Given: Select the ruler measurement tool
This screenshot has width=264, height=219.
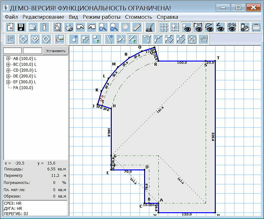Looking at the screenshot, I should [x=137, y=27].
